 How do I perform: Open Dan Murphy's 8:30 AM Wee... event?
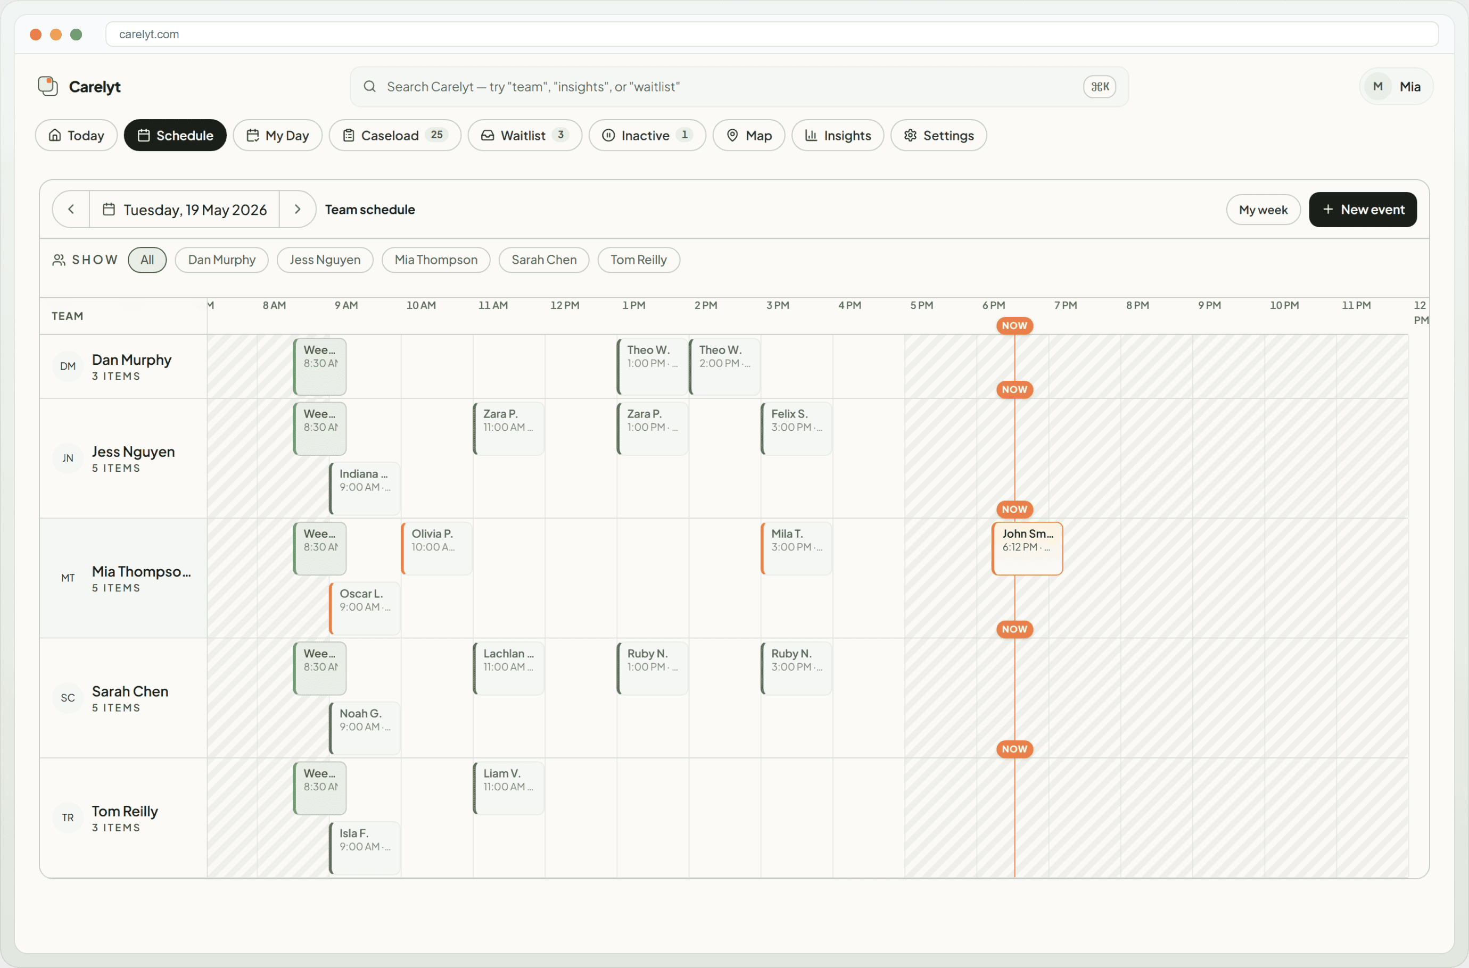click(x=319, y=366)
